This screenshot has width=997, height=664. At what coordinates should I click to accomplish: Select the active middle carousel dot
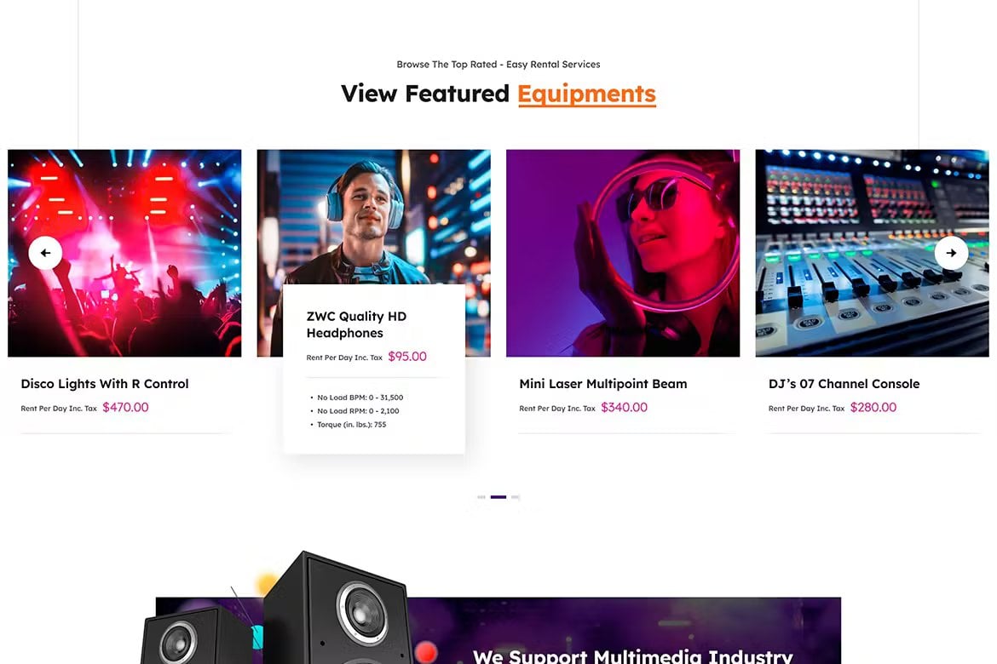point(498,497)
